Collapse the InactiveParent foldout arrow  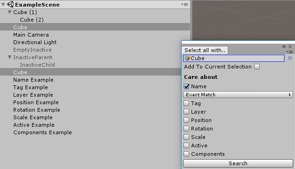[x=9, y=57]
